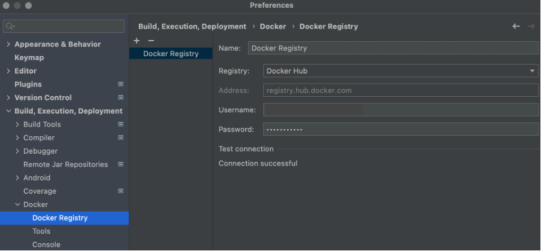Click the plus icon to add registry
The width and height of the screenshot is (541, 251).
[136, 41]
